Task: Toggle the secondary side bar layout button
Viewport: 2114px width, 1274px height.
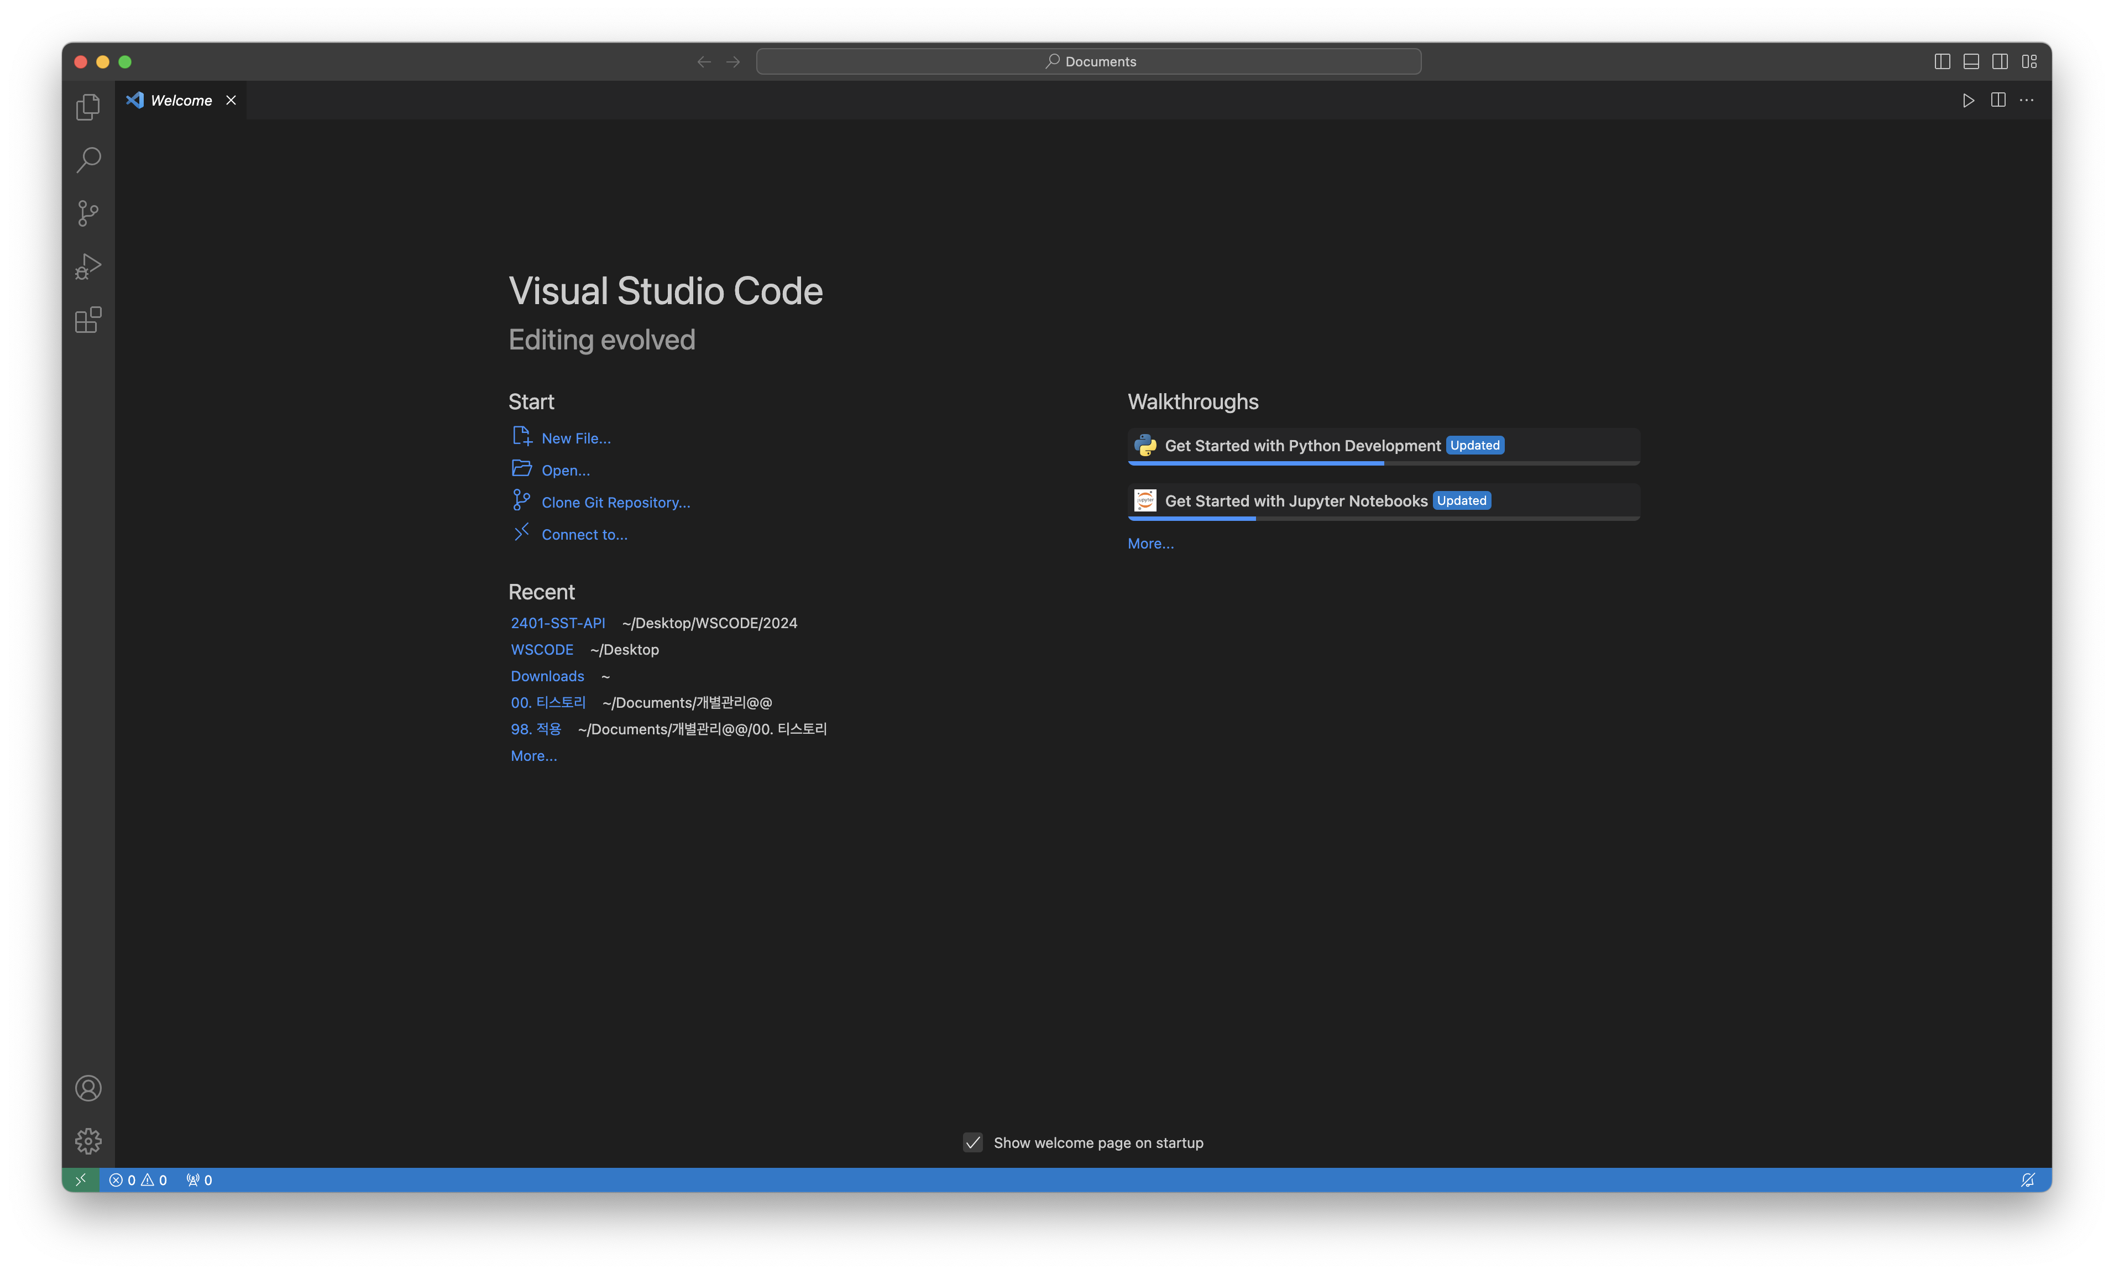Action: tap(1999, 62)
